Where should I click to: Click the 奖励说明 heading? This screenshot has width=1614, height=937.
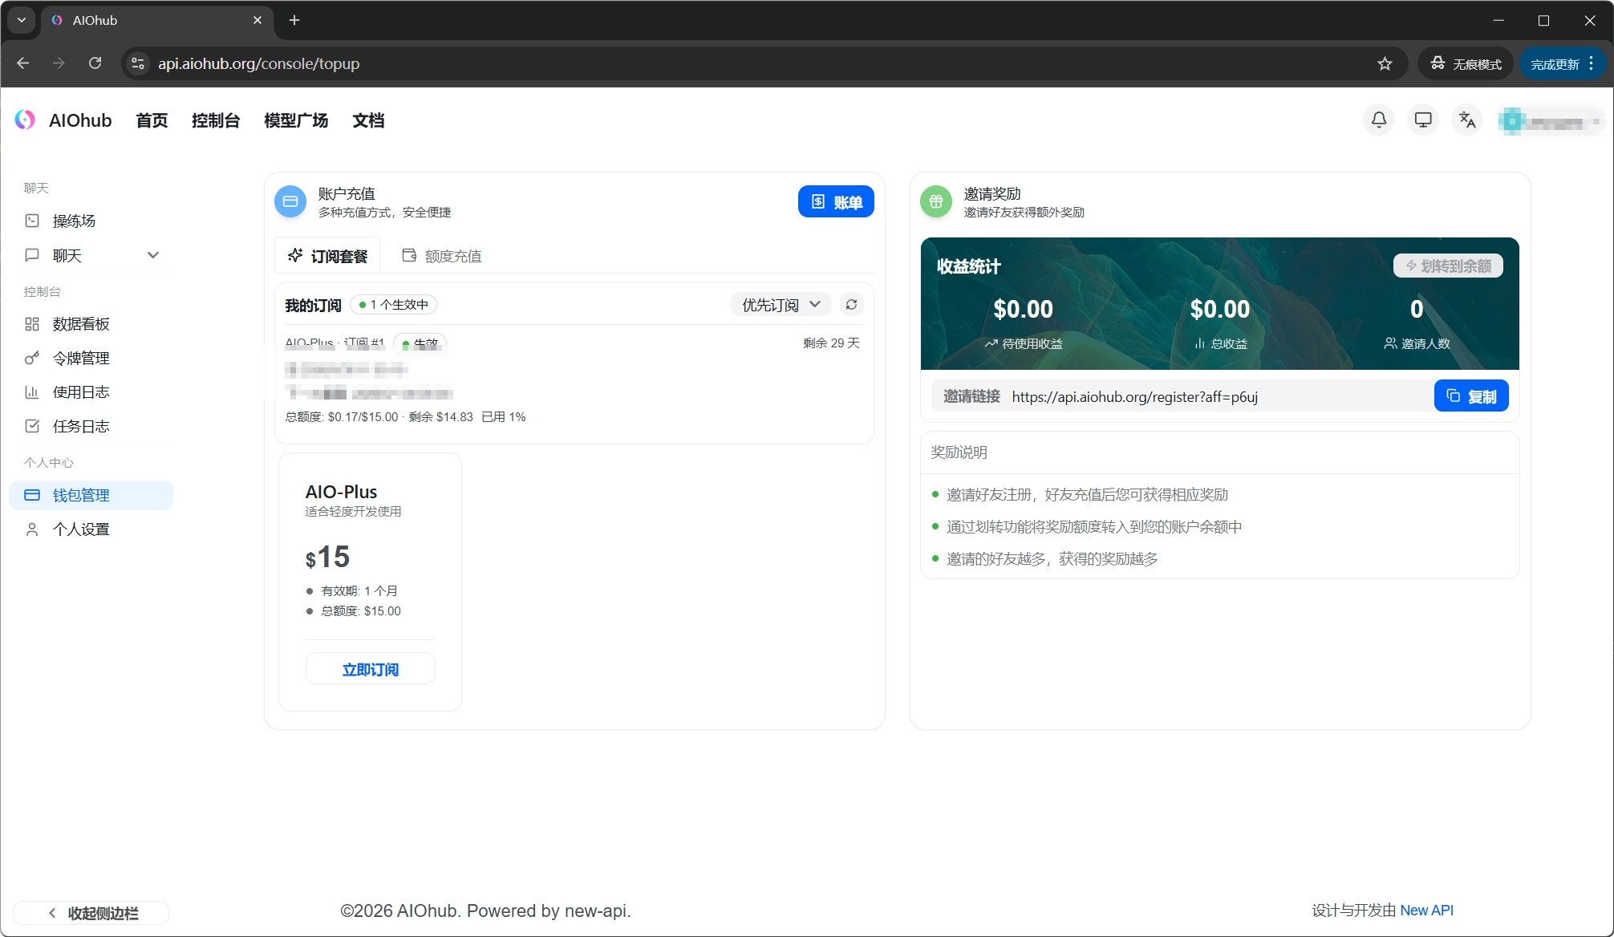tap(959, 452)
